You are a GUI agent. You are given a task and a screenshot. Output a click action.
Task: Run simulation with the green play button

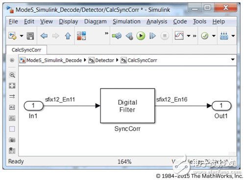[x=141, y=36]
